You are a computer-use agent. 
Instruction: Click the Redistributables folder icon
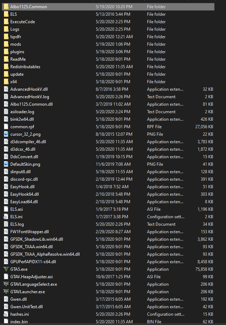coord(6,67)
